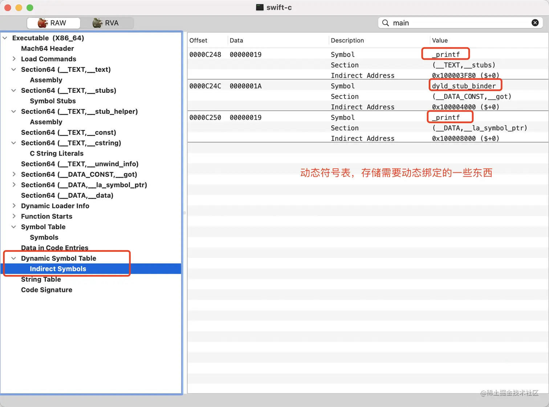Expand Section64 (__DATA_CONST,__got) node
The height and width of the screenshot is (407, 549).
[14, 174]
